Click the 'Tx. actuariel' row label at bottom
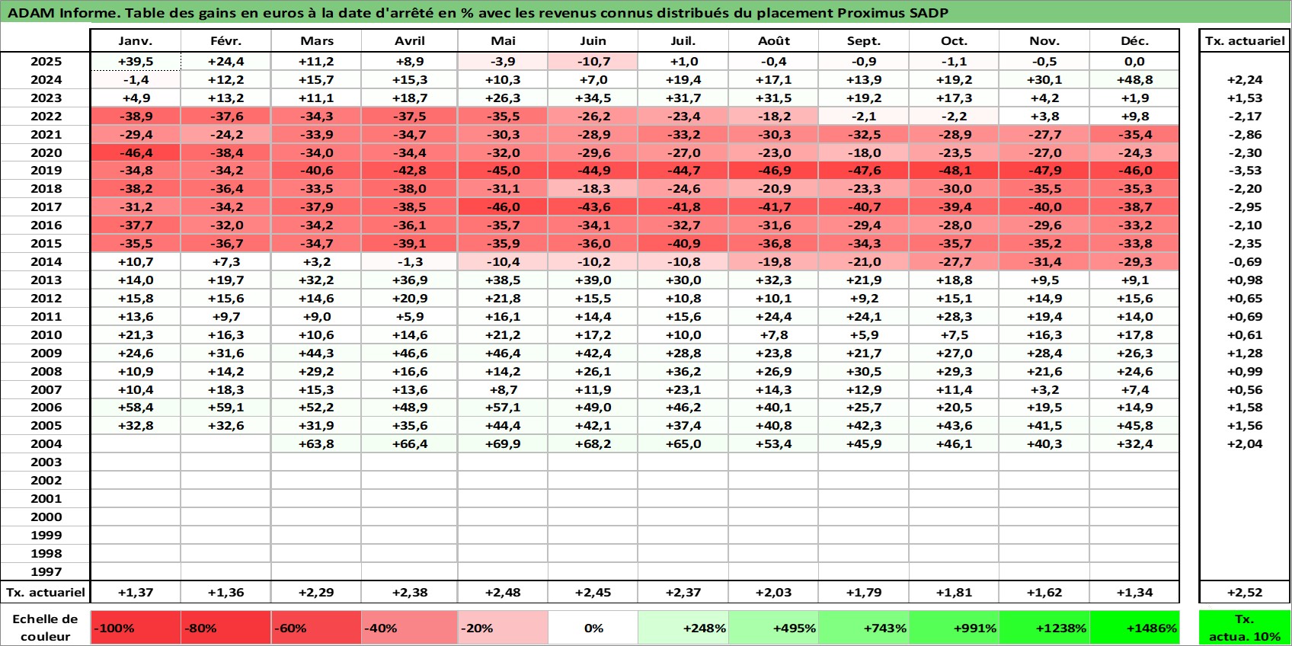This screenshot has width=1292, height=646. [46, 593]
